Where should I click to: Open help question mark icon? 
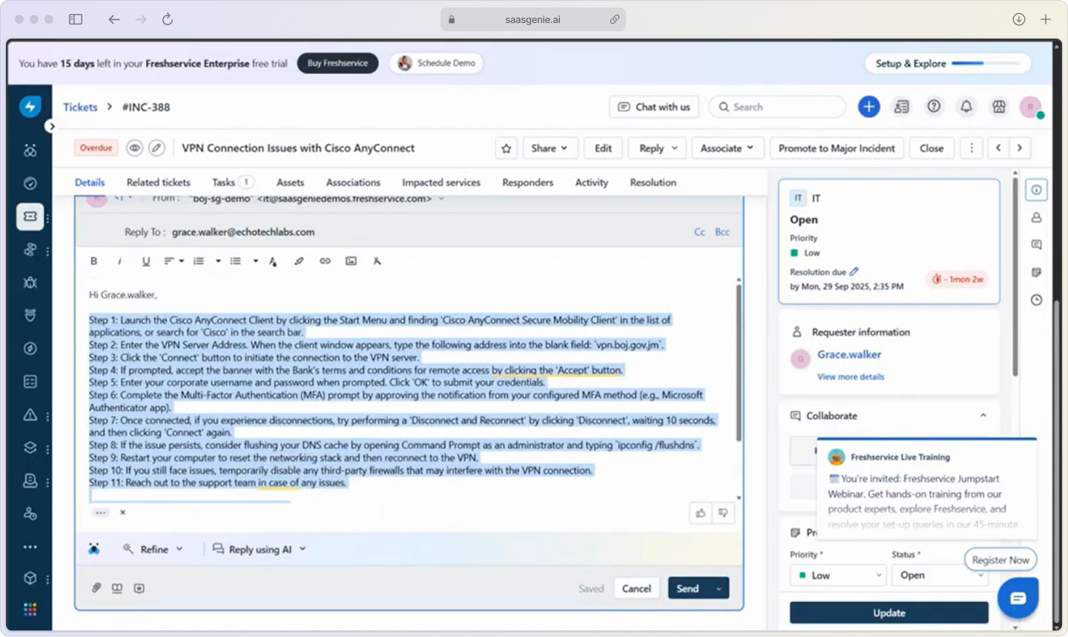(x=934, y=107)
